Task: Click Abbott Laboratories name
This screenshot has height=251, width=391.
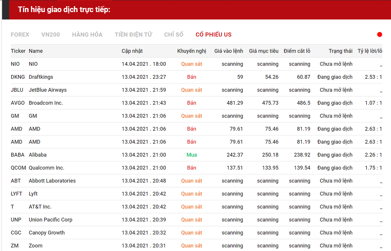Action: (52, 181)
